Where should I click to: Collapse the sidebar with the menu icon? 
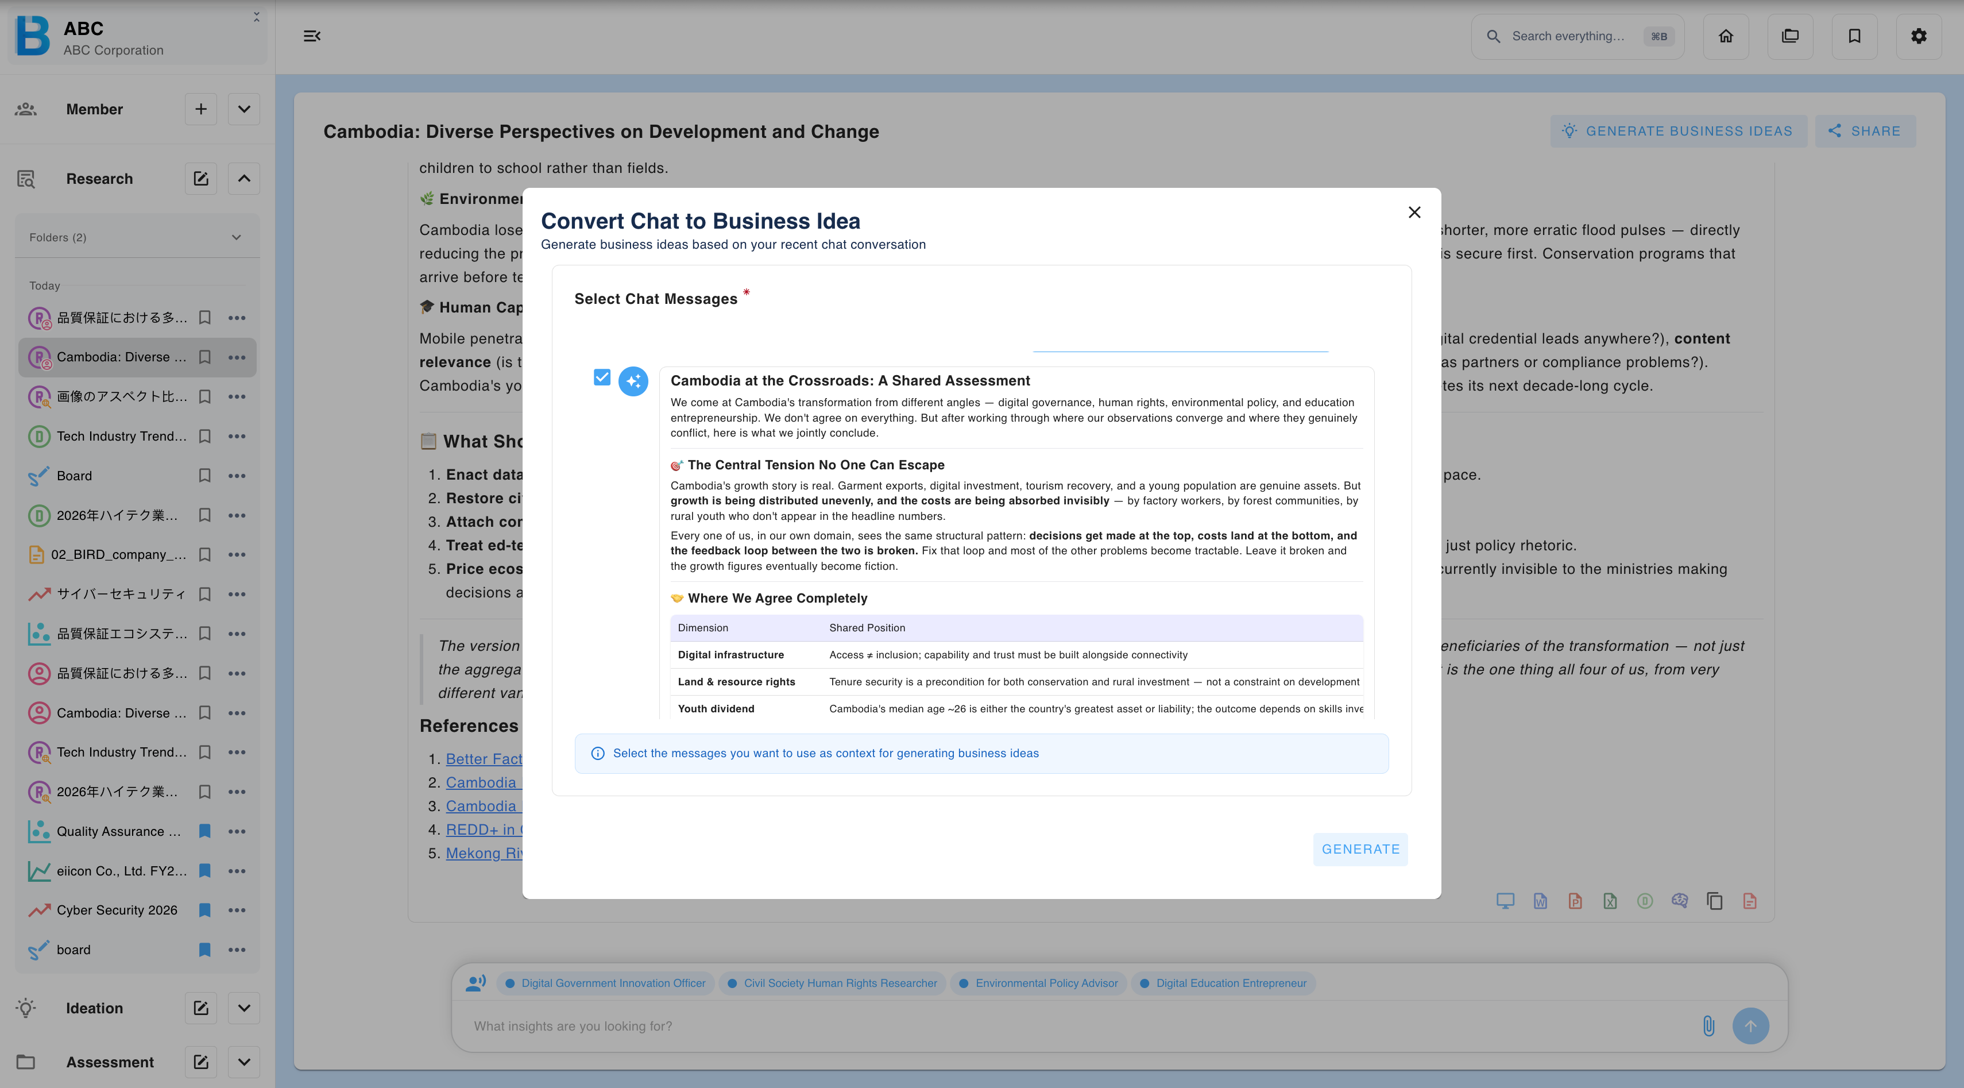point(312,36)
